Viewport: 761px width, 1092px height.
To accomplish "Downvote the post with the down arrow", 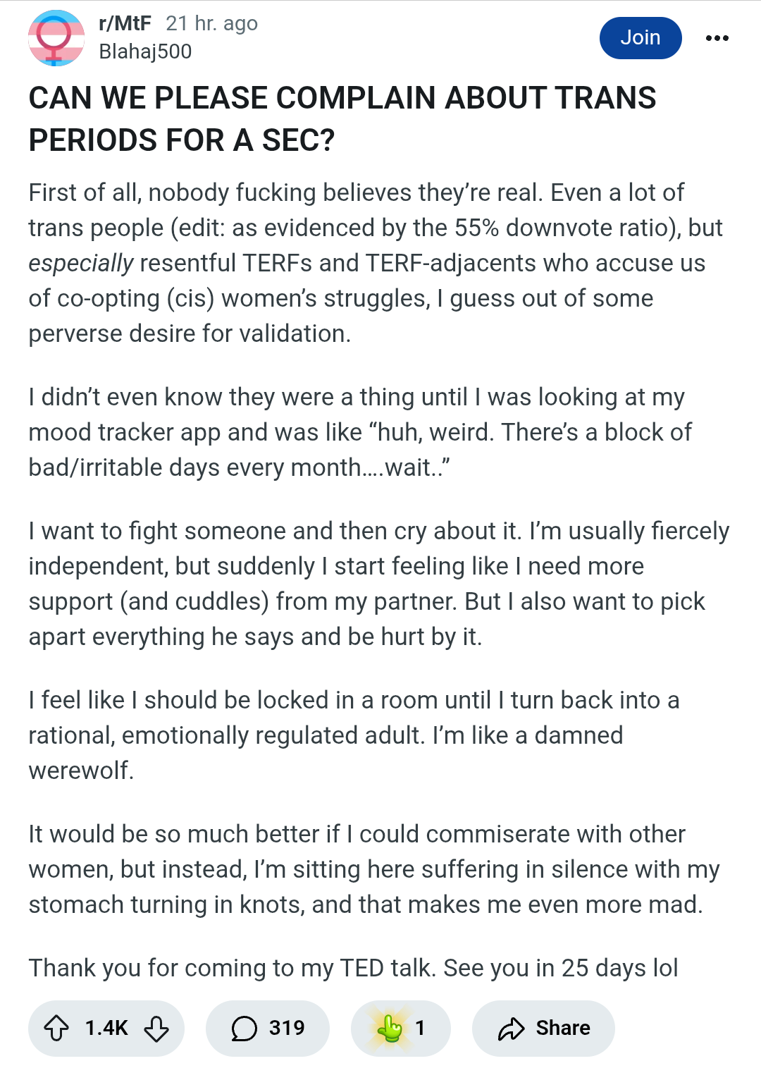I will tap(156, 1029).
